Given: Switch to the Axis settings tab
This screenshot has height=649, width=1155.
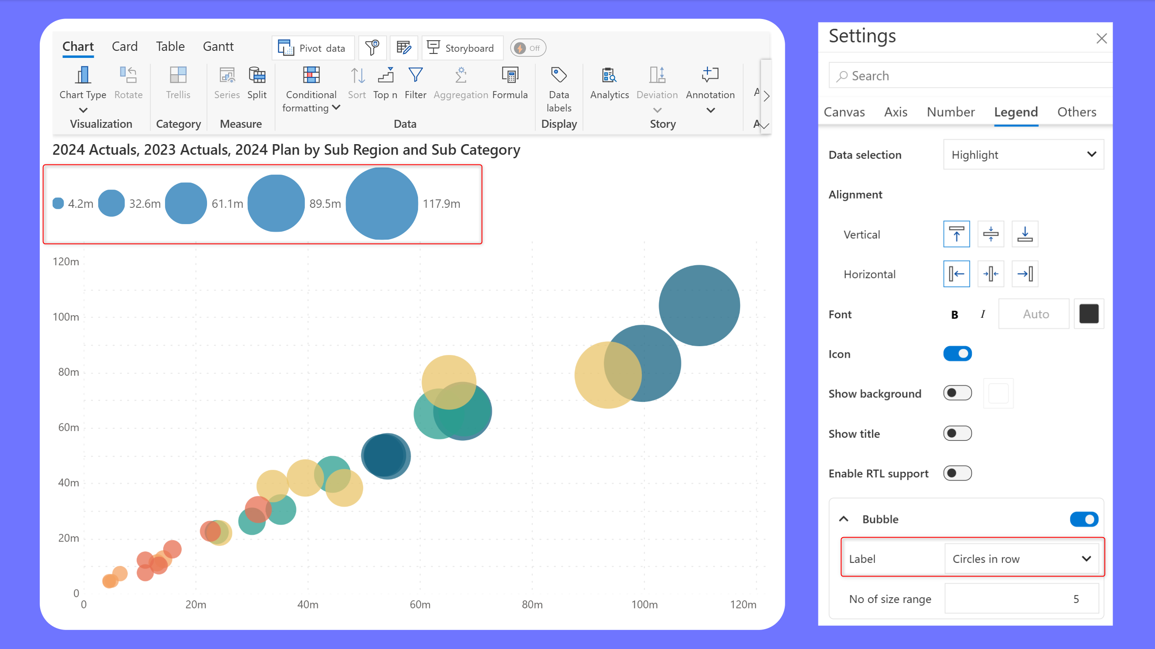Looking at the screenshot, I should pyautogui.click(x=895, y=112).
